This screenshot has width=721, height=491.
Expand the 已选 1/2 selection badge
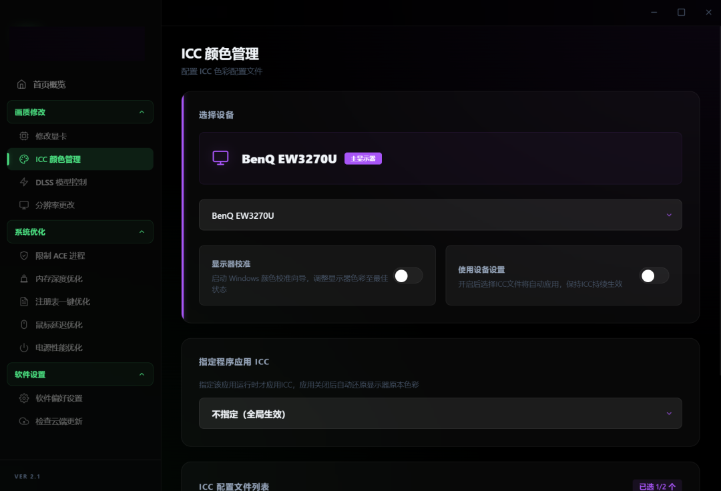pyautogui.click(x=657, y=486)
